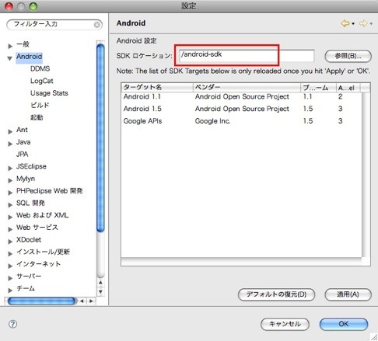
Task: Expand the XDoclet tree node
Action: tap(10, 242)
